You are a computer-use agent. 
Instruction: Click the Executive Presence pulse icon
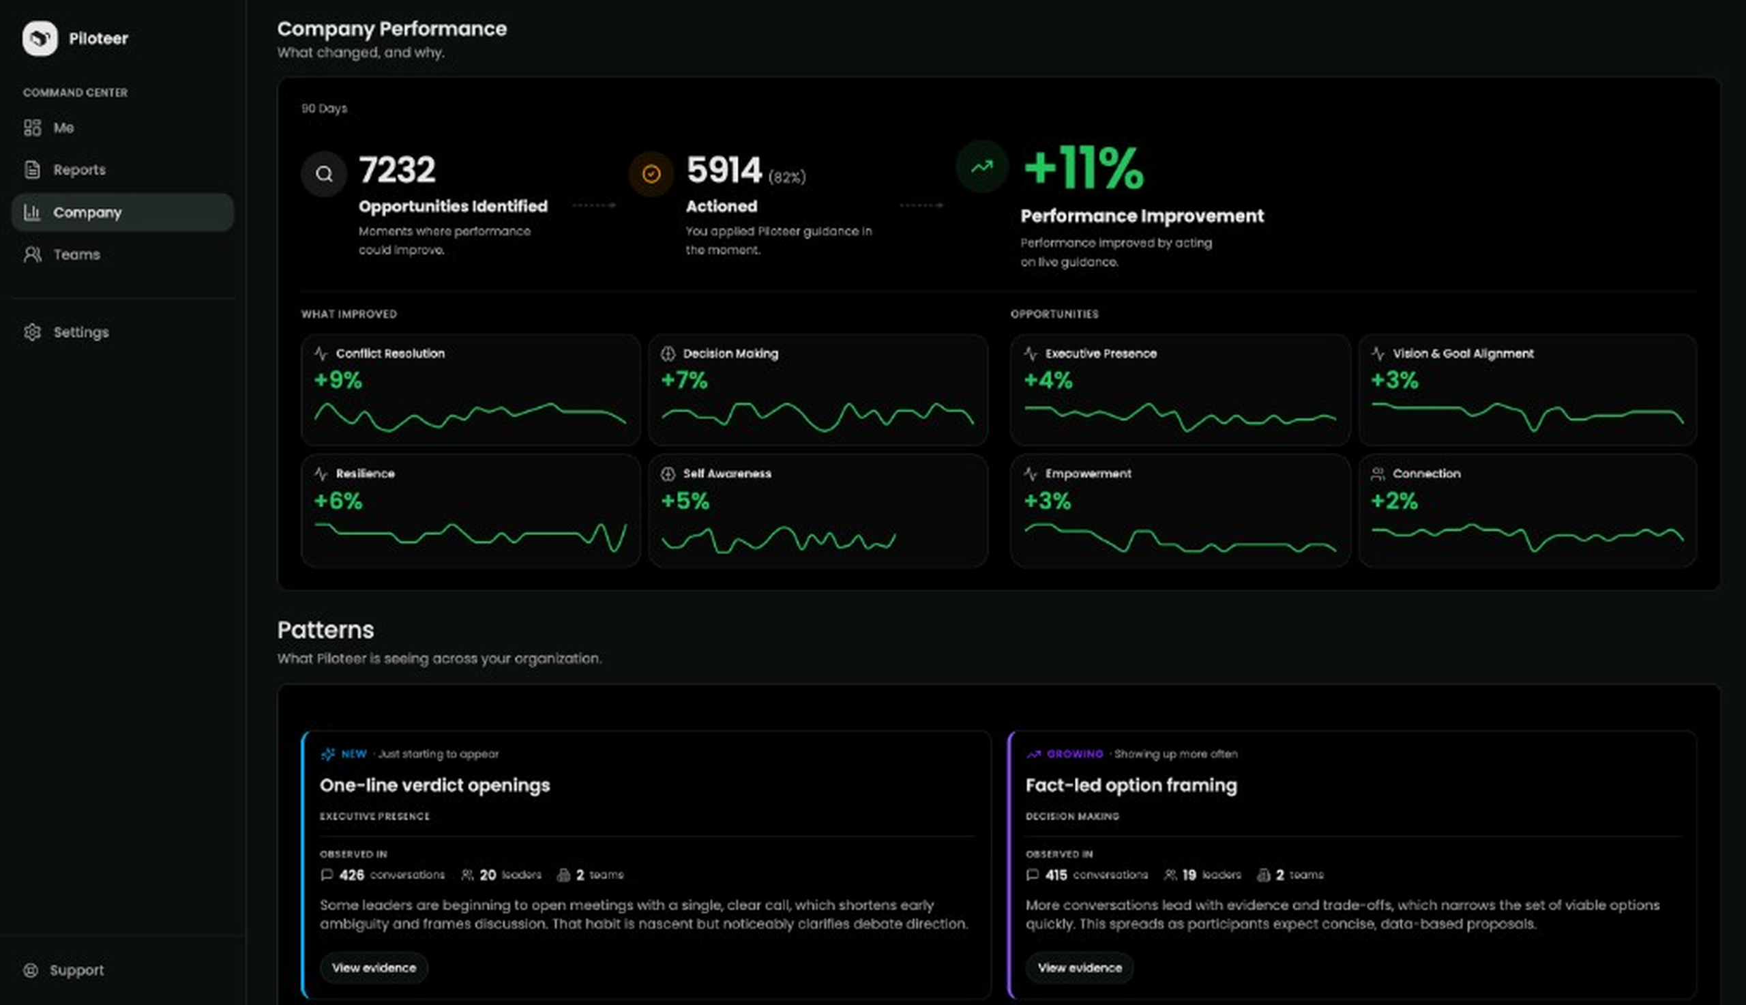pyautogui.click(x=1031, y=353)
